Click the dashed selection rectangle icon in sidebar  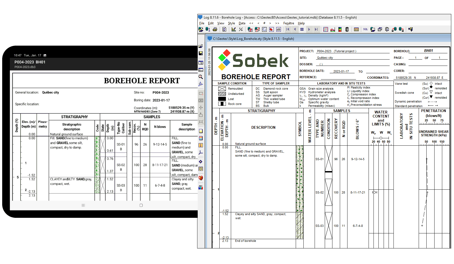(x=201, y=93)
